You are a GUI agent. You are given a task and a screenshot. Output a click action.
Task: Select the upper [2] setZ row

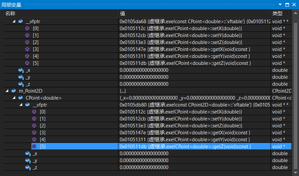[148, 42]
